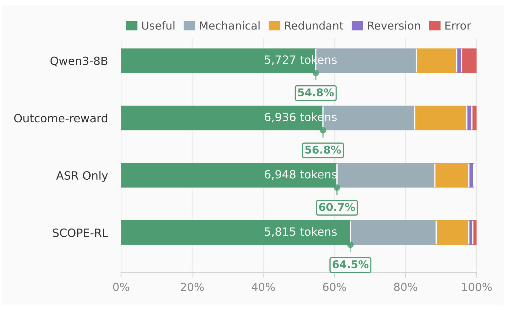Click the Outcome-reward row label
The height and width of the screenshot is (319, 508).
coord(61,118)
